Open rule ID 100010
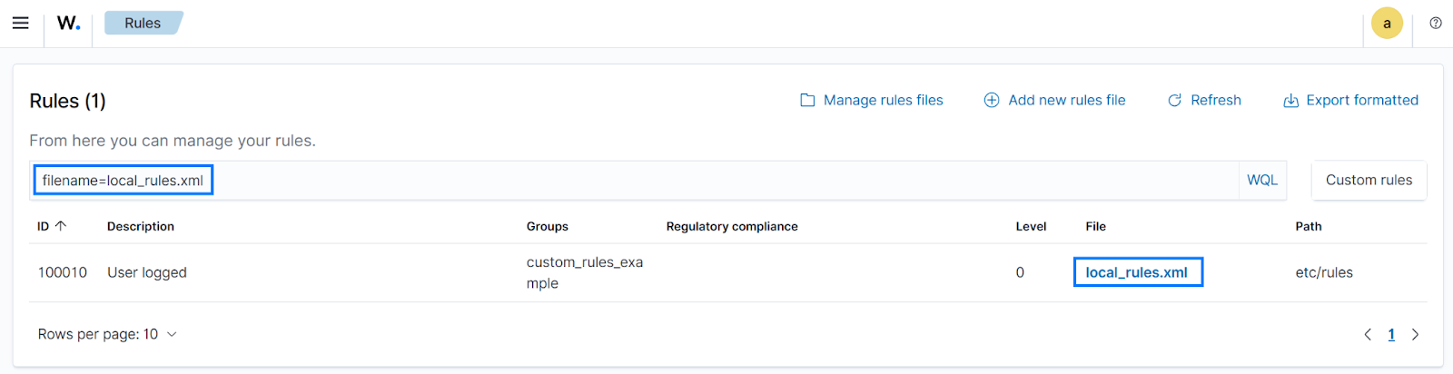The width and height of the screenshot is (1453, 374). (63, 272)
